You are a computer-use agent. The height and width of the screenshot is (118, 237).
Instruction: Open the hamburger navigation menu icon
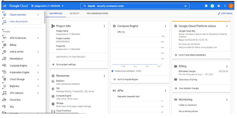(x=4, y=6)
